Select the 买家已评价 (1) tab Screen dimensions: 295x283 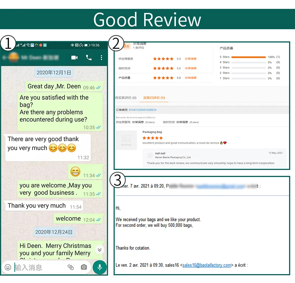pyautogui.click(x=154, y=98)
